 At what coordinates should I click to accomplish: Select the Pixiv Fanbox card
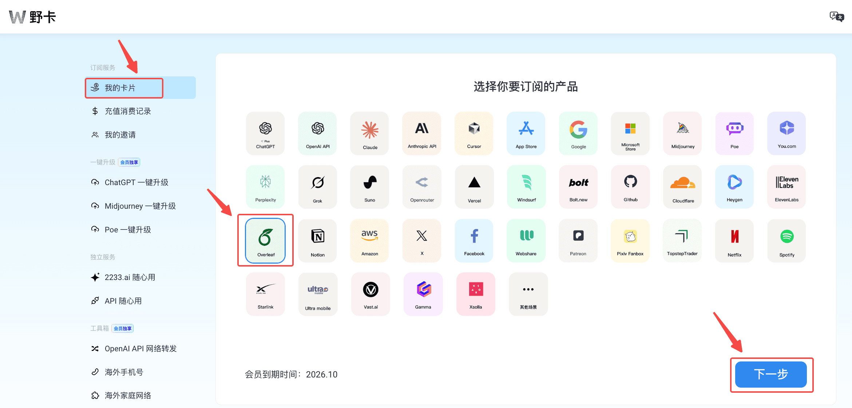tap(630, 240)
